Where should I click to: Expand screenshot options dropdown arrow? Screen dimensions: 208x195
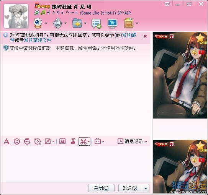tap(88, 141)
